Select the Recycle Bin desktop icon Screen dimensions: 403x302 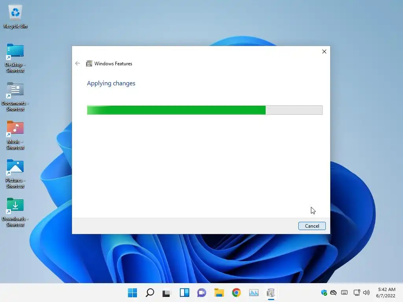point(15,17)
